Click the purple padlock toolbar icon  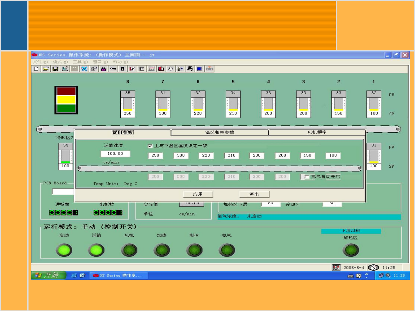[103, 69]
